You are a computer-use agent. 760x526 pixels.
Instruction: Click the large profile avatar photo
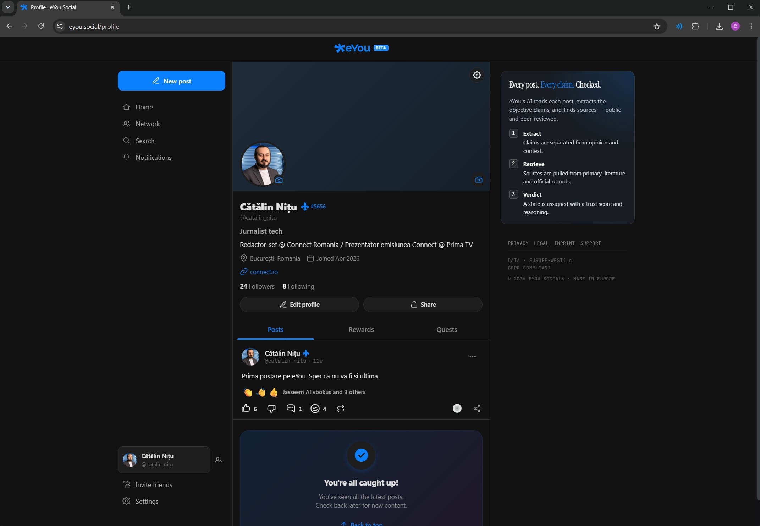click(x=263, y=164)
